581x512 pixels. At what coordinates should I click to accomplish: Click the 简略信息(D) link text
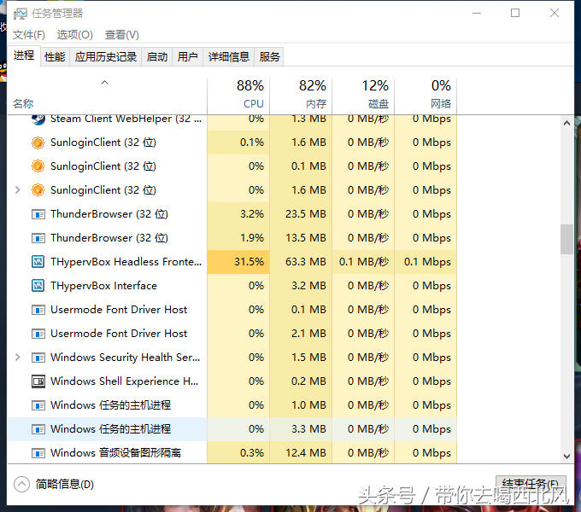(65, 484)
